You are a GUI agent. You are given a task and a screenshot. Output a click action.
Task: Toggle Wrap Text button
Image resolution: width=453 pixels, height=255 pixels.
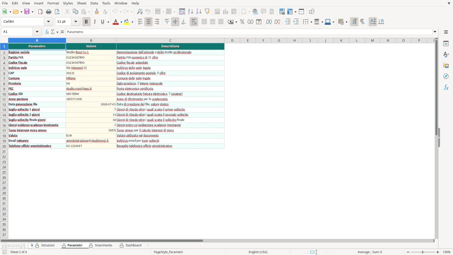pyautogui.click(x=194, y=22)
